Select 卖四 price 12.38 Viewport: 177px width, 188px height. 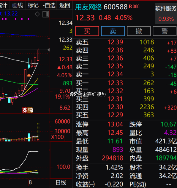pyautogui.click(x=115, y=50)
